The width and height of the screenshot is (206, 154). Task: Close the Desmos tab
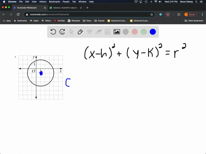81,8
